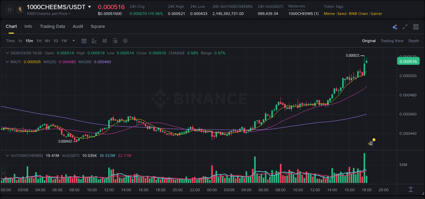Switch to the Trading Data tab
This screenshot has height=199, width=425.
point(52,26)
